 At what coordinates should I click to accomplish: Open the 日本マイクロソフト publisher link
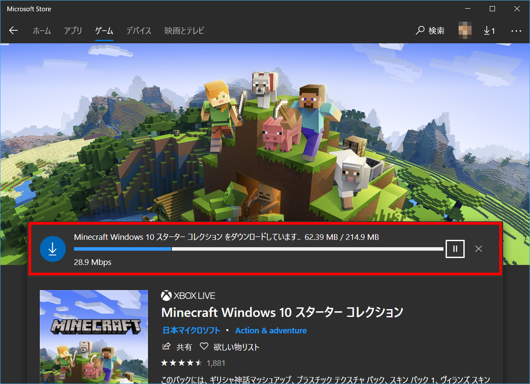[x=191, y=330]
